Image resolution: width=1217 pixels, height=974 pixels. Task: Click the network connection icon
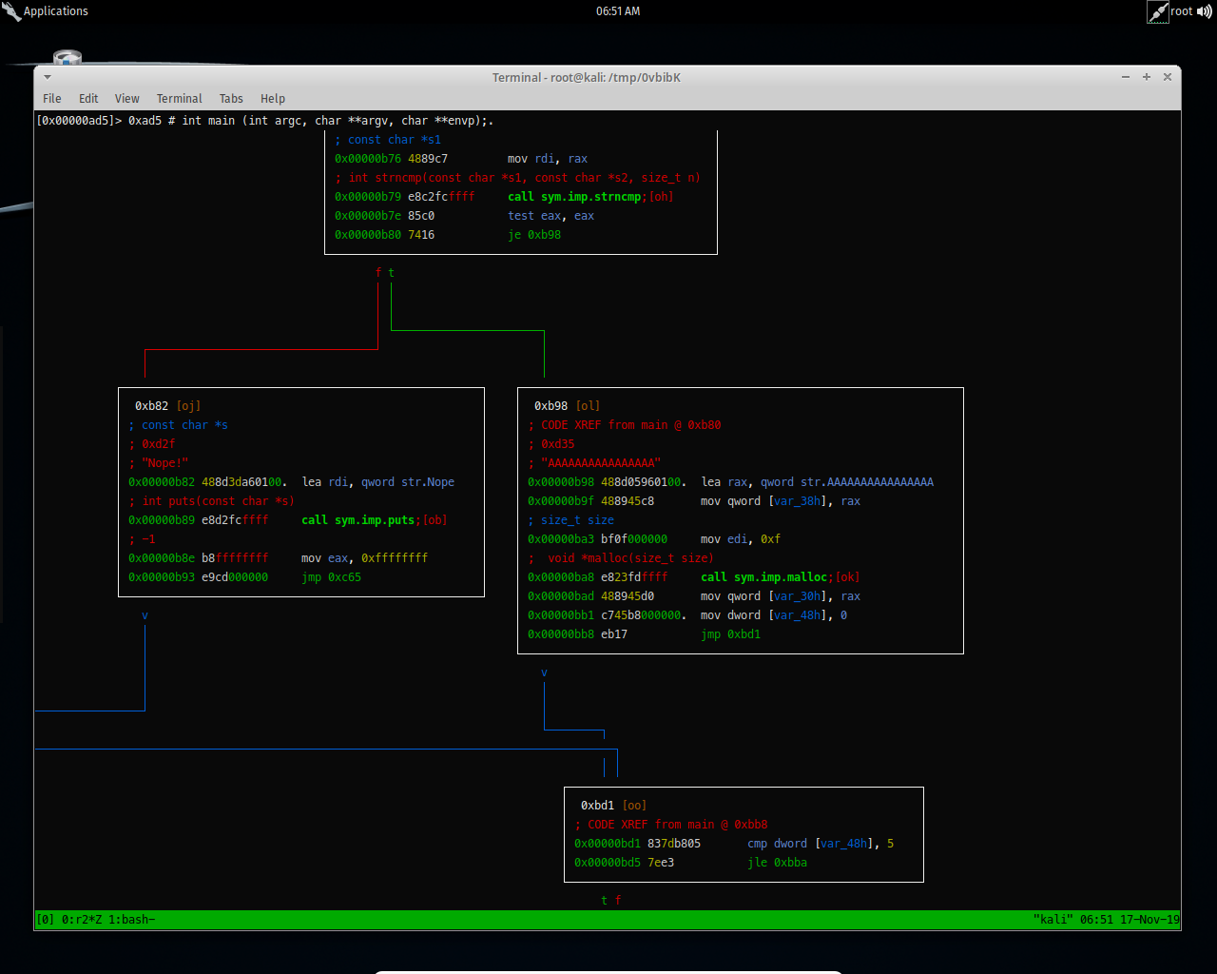1157,11
